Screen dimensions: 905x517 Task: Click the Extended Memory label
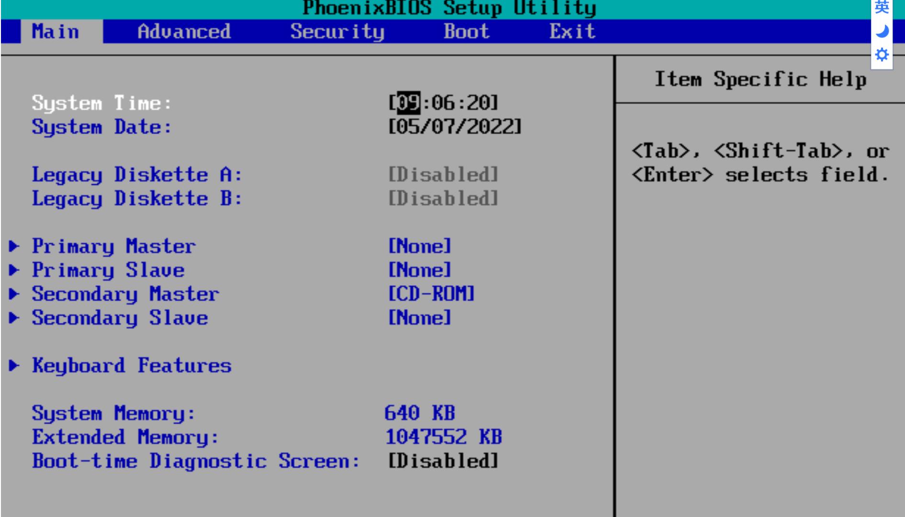pyautogui.click(x=125, y=438)
